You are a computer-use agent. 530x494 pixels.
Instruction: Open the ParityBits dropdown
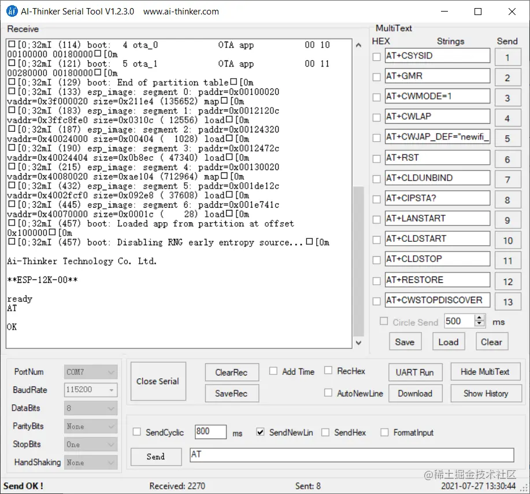tap(91, 426)
